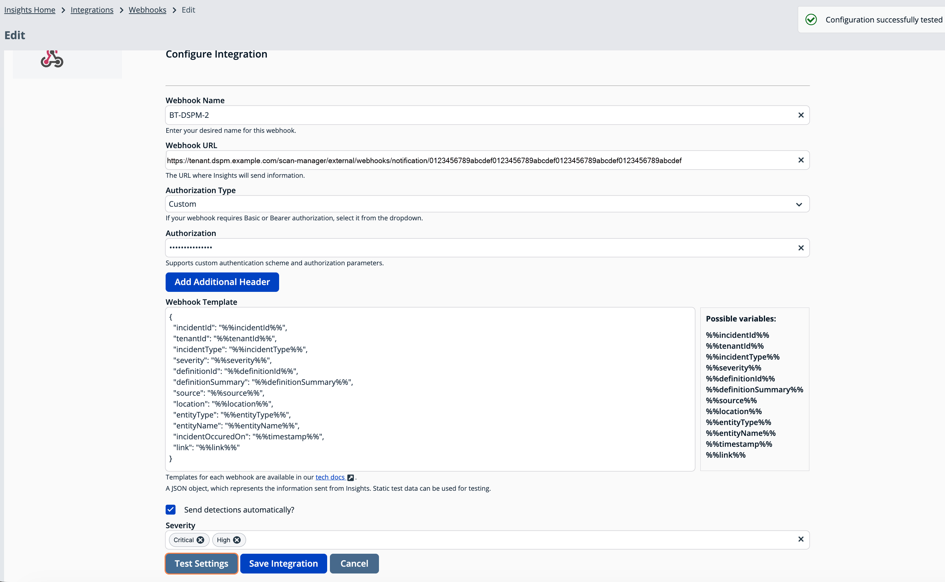This screenshot has height=582, width=945.
Task: Click the %%link%% variable
Action: click(x=726, y=455)
